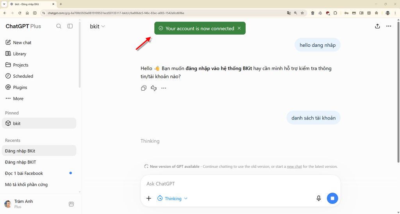Click the sidebar scrollbar thumb
400x214 pixels.
pos(80,54)
